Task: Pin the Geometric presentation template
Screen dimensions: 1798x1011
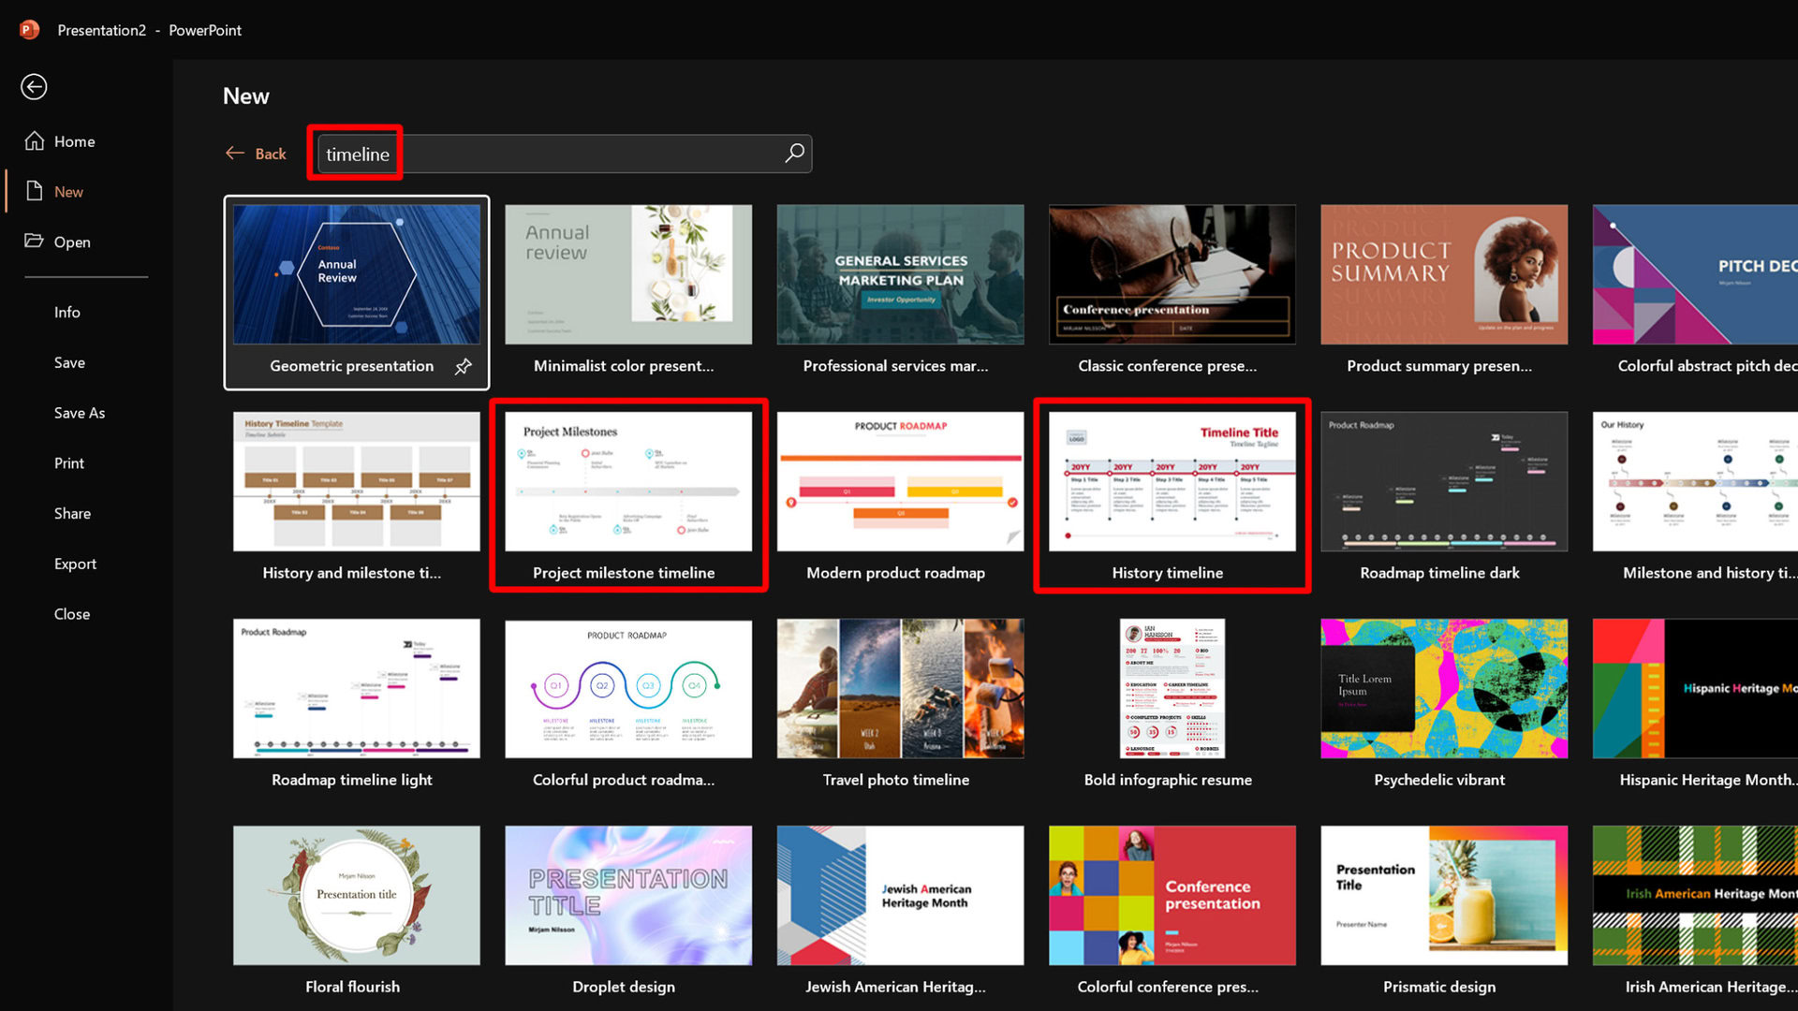Action: pyautogui.click(x=464, y=366)
